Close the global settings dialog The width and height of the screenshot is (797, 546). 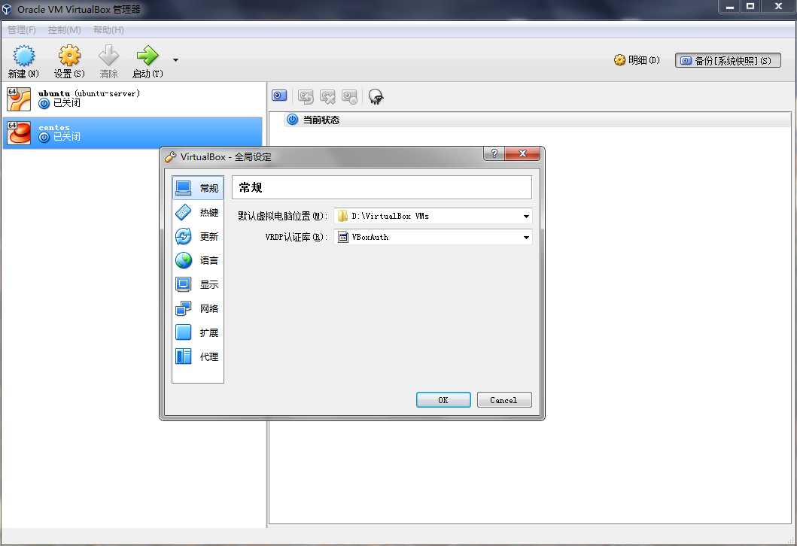click(x=522, y=153)
